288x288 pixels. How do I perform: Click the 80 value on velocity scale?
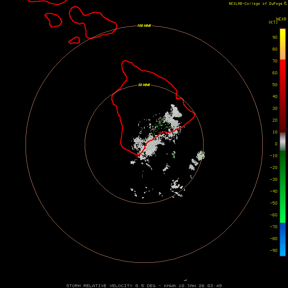coord(275,49)
